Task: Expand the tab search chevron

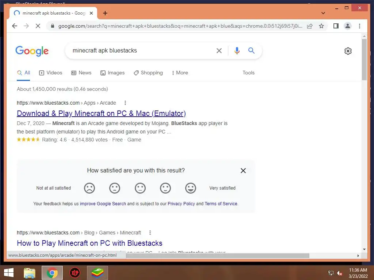Action: (x=323, y=13)
